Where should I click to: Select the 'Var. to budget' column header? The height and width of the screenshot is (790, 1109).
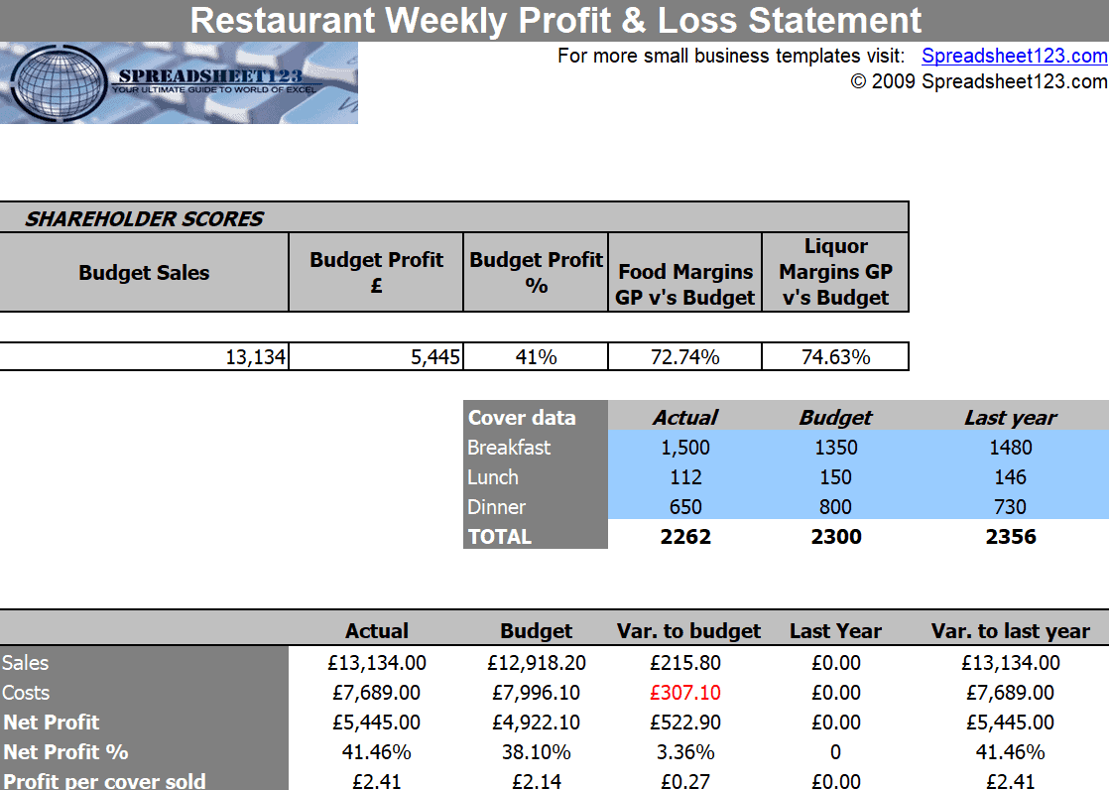click(x=688, y=631)
